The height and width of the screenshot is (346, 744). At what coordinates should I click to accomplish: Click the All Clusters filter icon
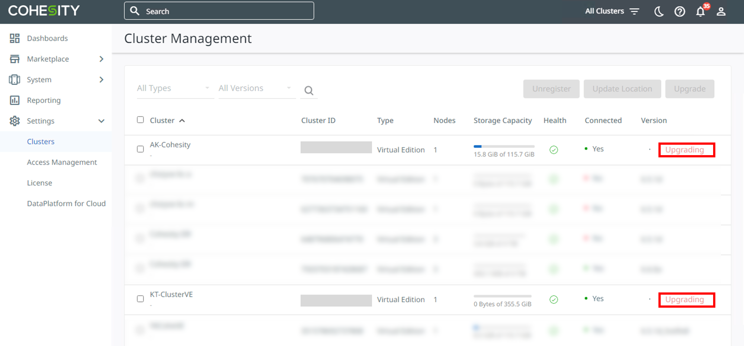point(634,12)
